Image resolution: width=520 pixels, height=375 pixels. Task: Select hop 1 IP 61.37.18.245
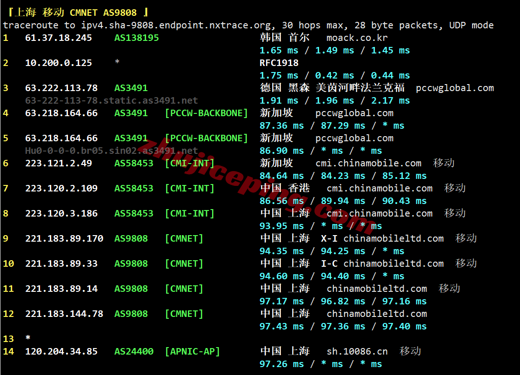click(58, 38)
